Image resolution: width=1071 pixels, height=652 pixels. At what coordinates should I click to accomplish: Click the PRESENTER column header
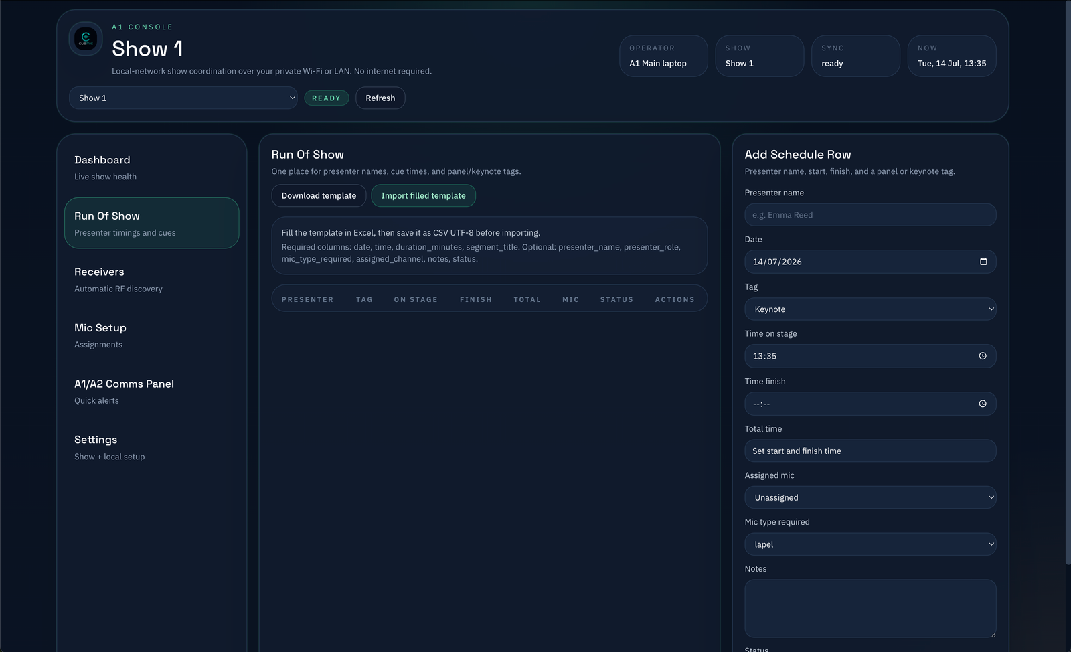pyautogui.click(x=307, y=299)
